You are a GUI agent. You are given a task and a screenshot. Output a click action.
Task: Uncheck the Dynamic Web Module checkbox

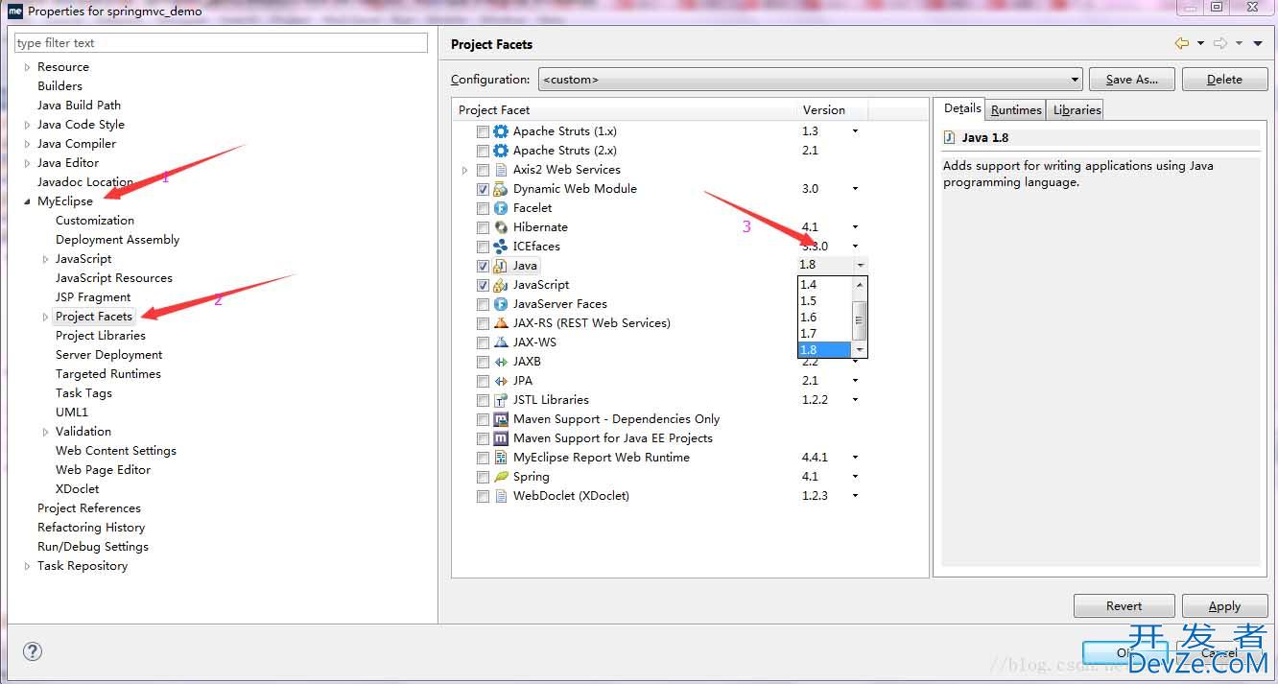(483, 189)
